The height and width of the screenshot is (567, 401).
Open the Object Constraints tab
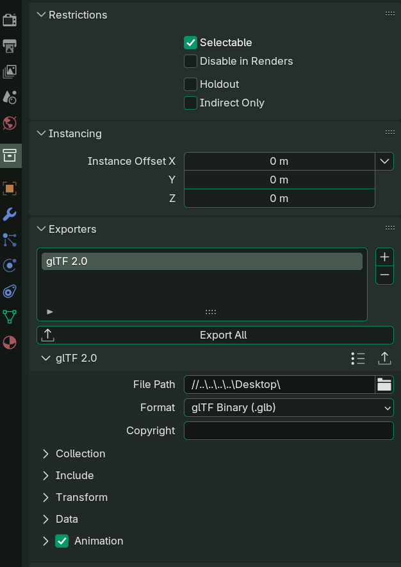[10, 291]
